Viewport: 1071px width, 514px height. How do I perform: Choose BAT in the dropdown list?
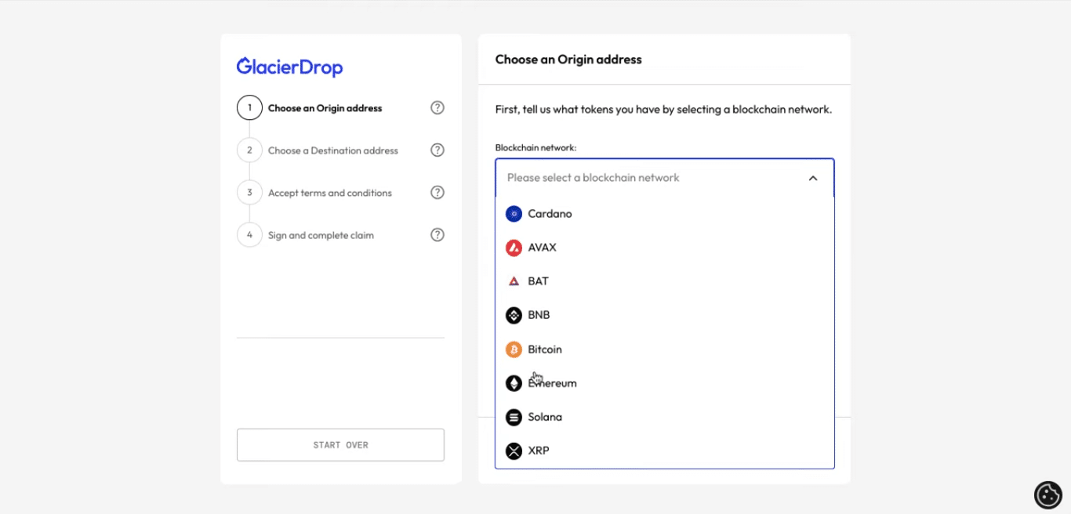(665, 281)
